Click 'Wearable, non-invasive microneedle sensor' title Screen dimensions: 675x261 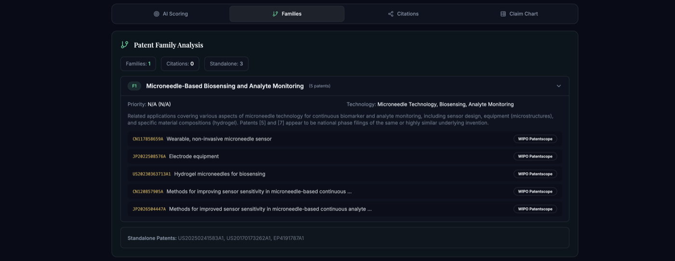pyautogui.click(x=219, y=139)
